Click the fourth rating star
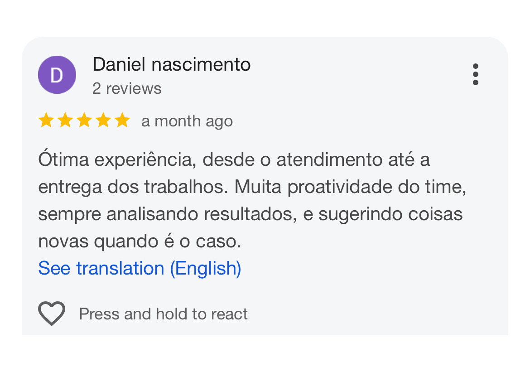The width and height of the screenshot is (530, 367). (103, 121)
